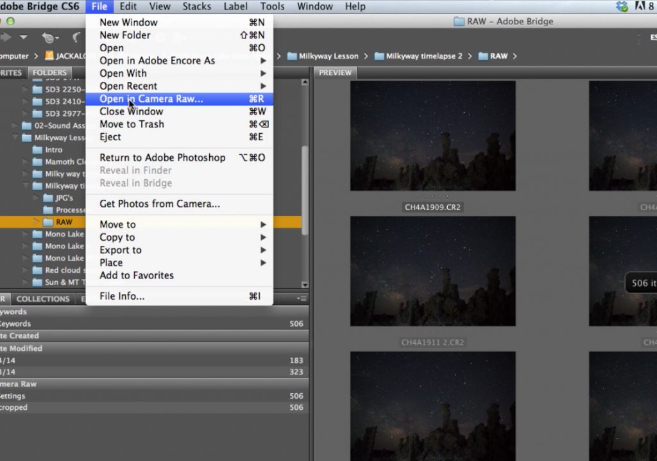This screenshot has width=657, height=461.
Task: Click the chevron after RAW in path bar
Action: (515, 56)
